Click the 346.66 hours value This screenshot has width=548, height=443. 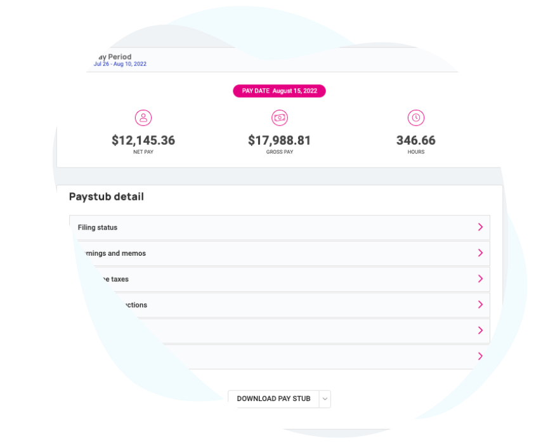point(416,140)
